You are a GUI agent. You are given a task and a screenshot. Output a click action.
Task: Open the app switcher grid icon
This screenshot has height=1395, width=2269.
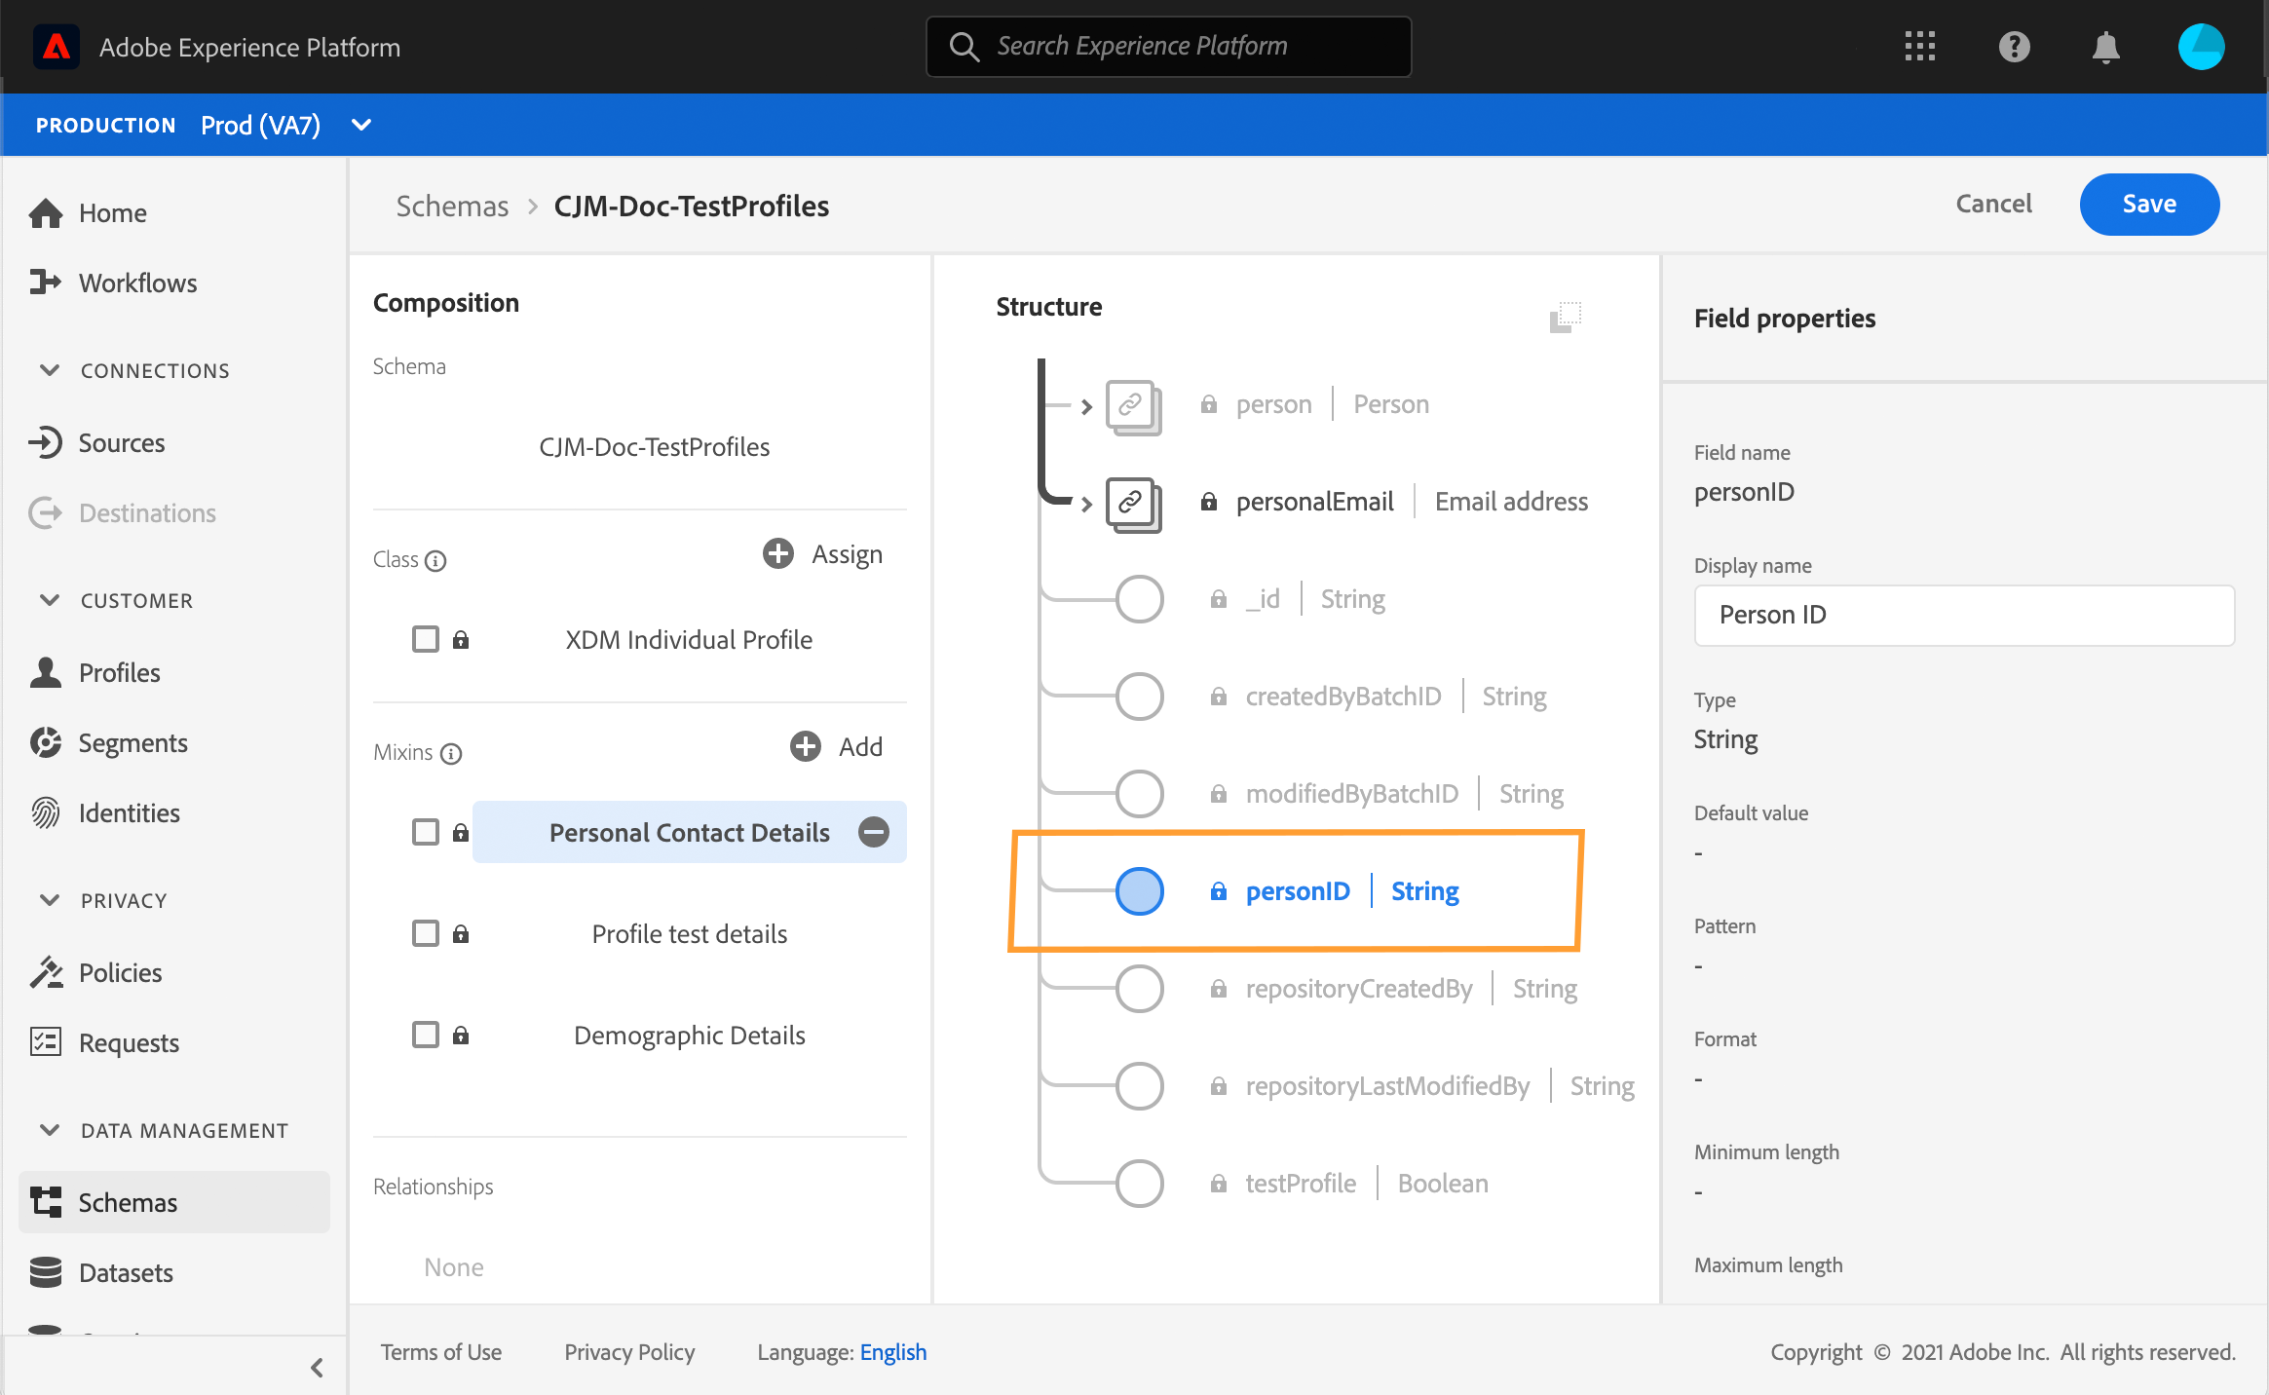1919,47
